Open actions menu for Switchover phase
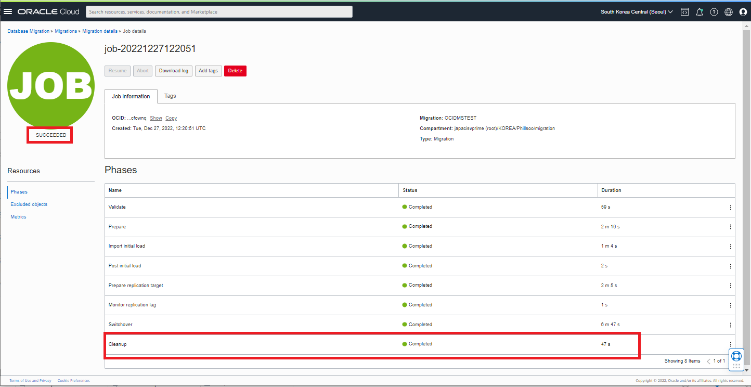Screen dimensions: 751x387 click(730, 325)
